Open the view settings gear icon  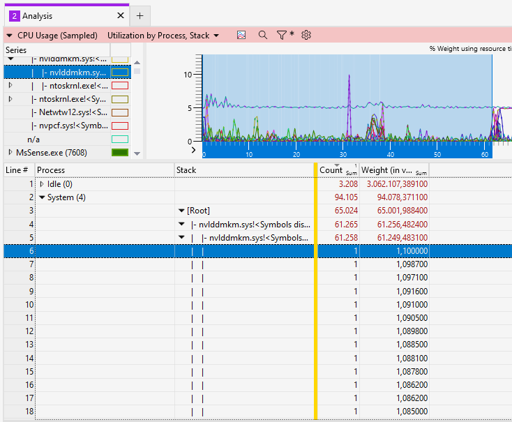coord(306,35)
